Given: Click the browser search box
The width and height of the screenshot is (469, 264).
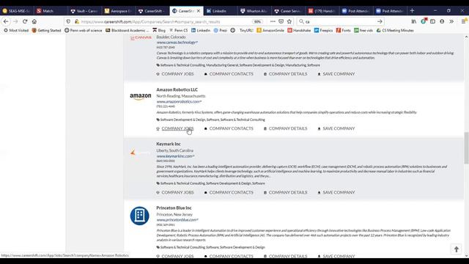Looking at the screenshot, I should [x=339, y=21].
